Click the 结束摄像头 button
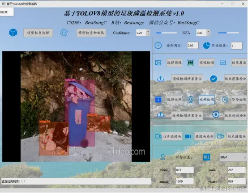248x193 pixels. tap(237, 136)
